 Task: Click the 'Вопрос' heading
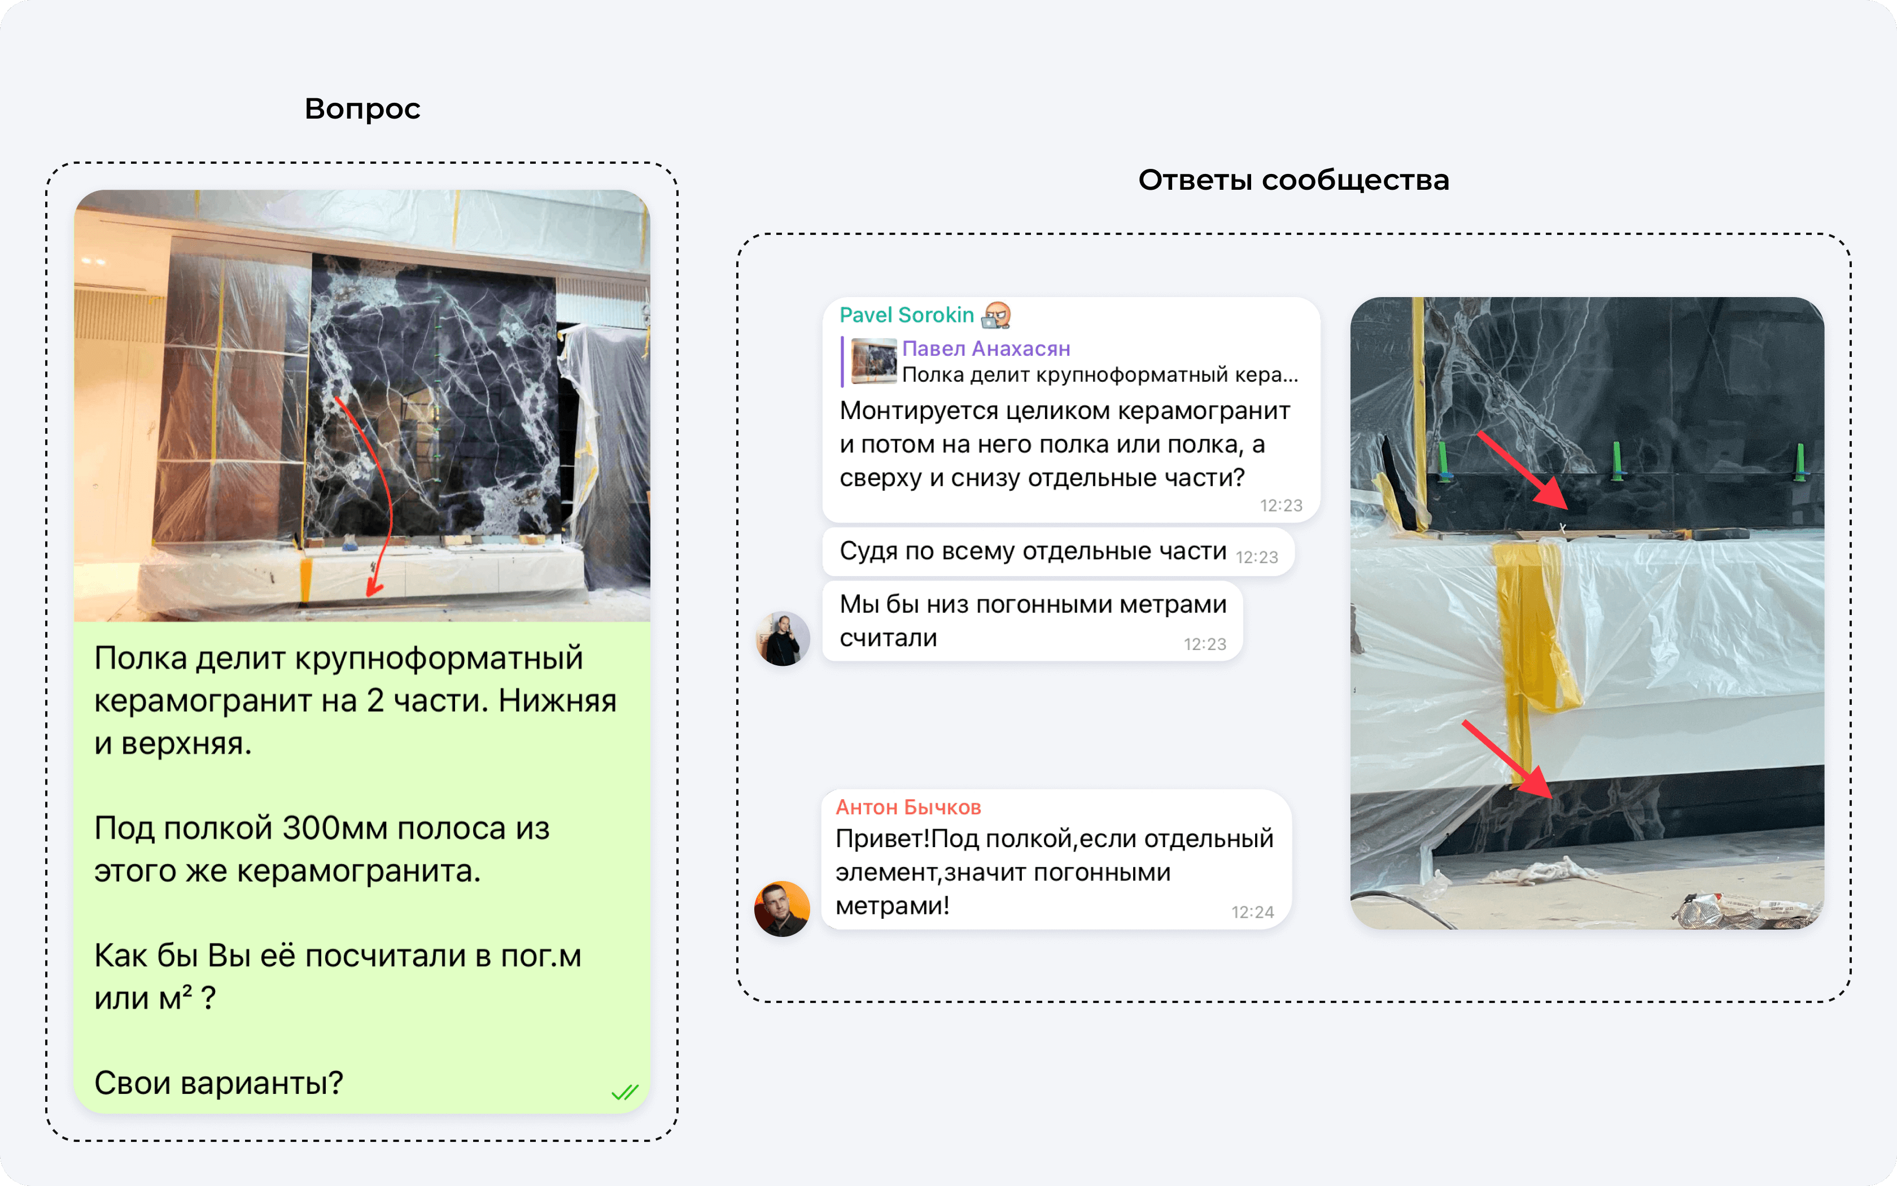(362, 109)
